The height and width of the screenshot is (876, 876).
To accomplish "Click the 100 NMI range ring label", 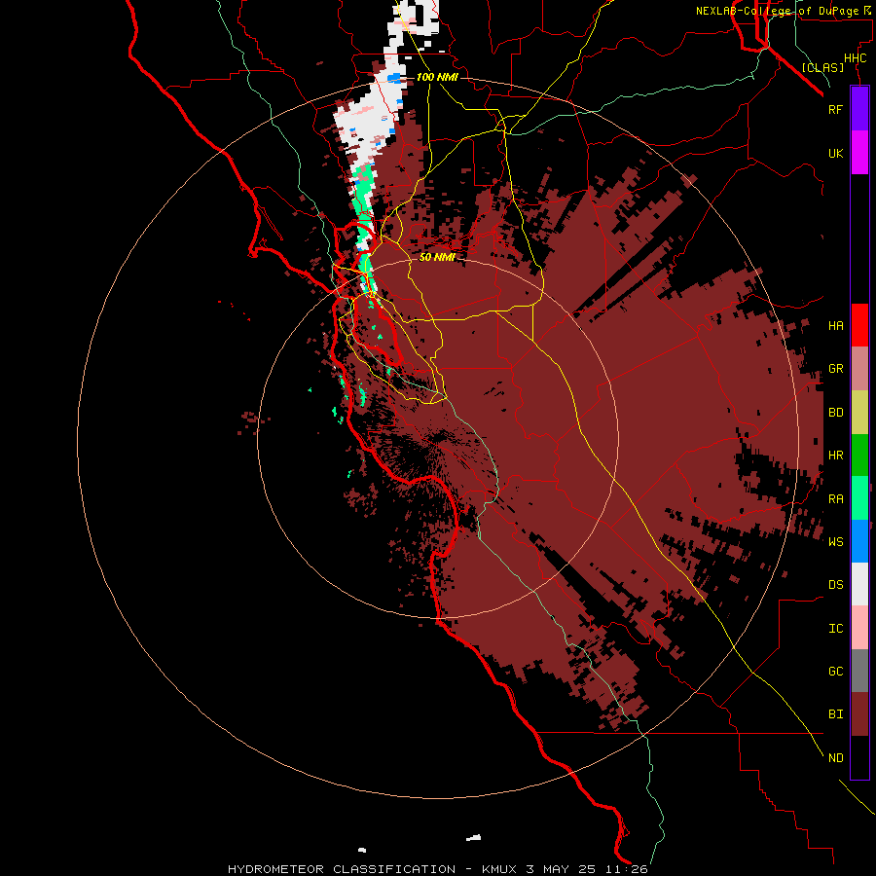I will tap(437, 77).
